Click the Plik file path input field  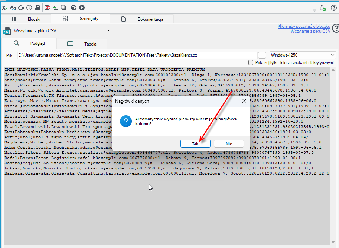point(137,55)
